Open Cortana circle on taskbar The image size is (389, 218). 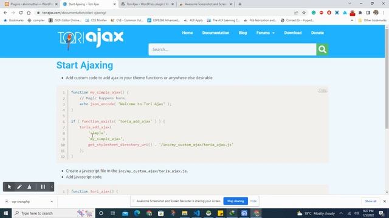[101, 213]
